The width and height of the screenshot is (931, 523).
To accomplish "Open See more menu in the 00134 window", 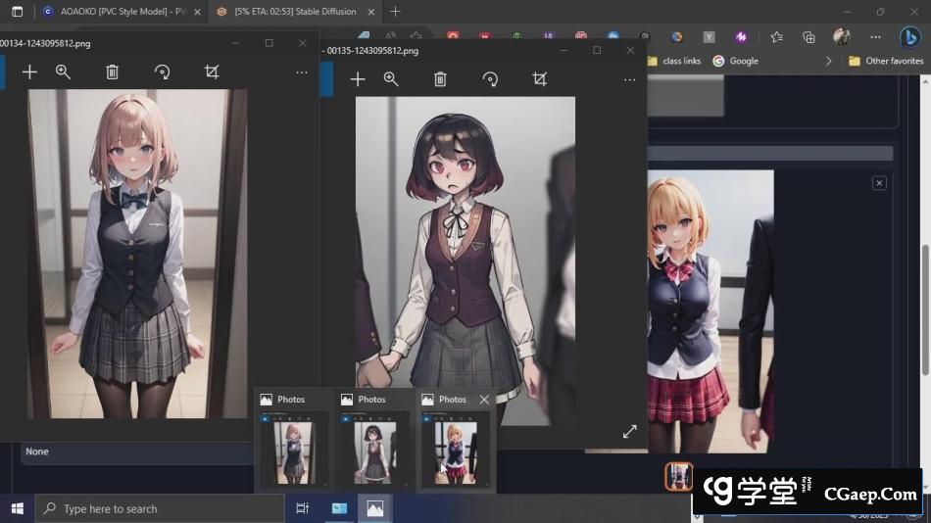I will pyautogui.click(x=301, y=71).
